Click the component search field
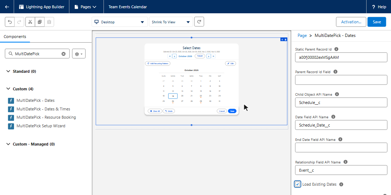391x195 pixels. pos(37,54)
